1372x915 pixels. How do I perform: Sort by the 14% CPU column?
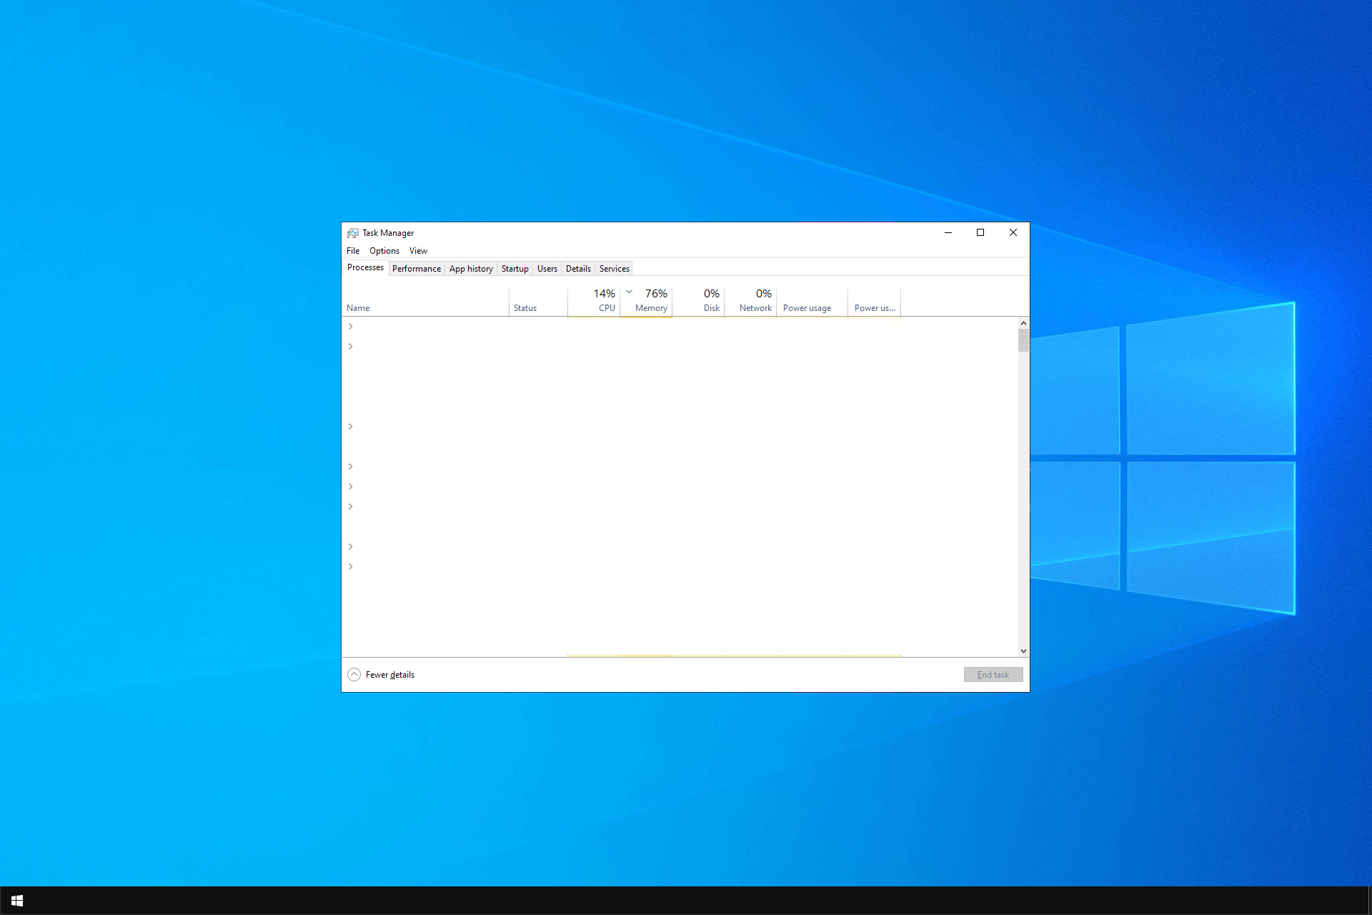pos(594,302)
